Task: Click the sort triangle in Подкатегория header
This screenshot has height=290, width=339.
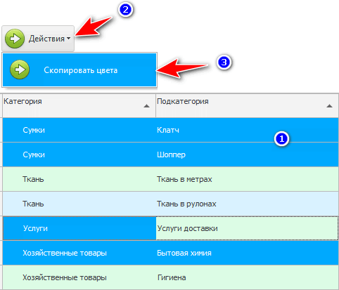Action: [x=329, y=106]
